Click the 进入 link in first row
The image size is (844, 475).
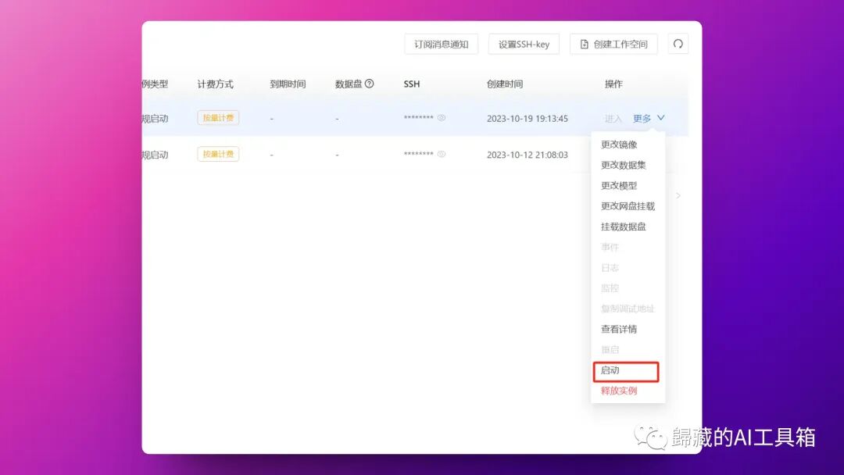click(613, 118)
